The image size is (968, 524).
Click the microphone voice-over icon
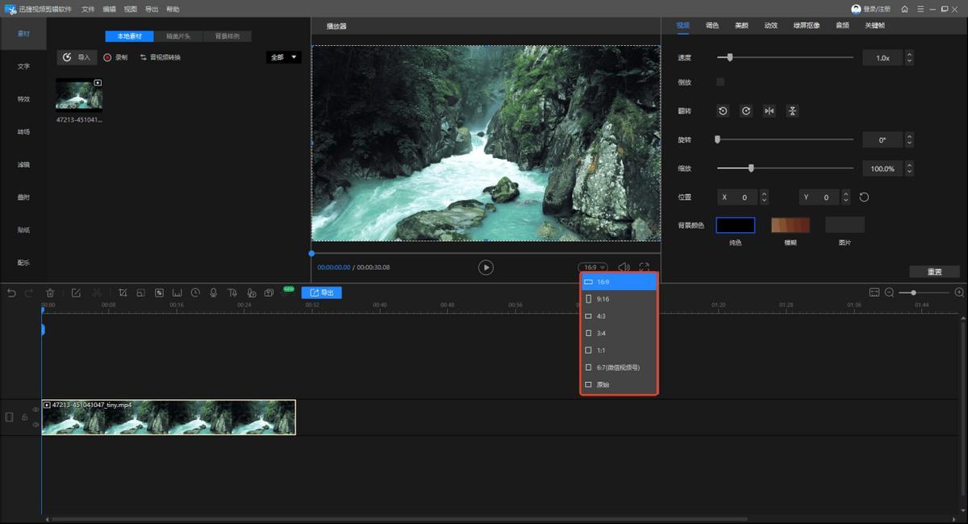[x=214, y=293]
